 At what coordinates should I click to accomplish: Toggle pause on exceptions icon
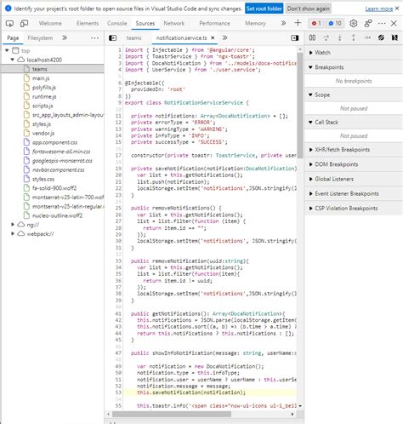(x=394, y=37)
